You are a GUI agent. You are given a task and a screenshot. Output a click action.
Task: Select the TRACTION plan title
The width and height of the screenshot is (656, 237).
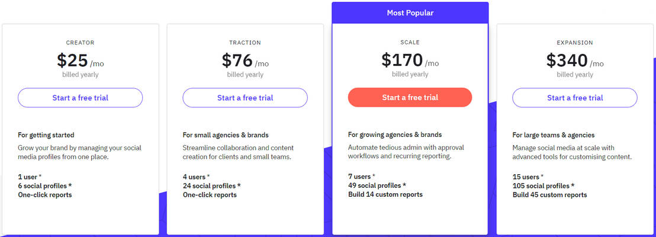coord(245,43)
